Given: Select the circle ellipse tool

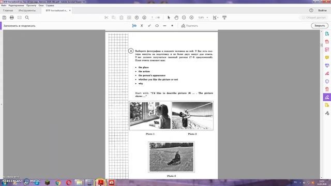Looking at the screenshot, I should (157, 26).
